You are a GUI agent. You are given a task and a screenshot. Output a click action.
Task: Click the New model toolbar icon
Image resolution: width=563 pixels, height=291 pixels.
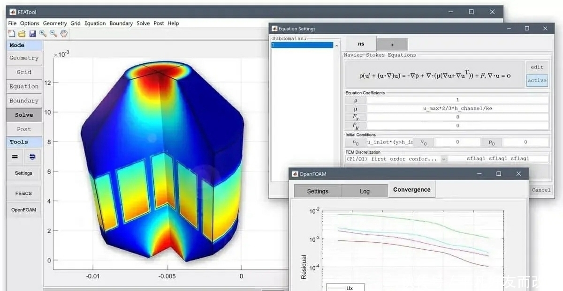click(11, 33)
